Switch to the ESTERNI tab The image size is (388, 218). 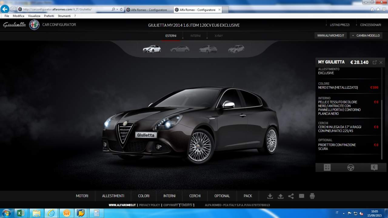tap(171, 36)
